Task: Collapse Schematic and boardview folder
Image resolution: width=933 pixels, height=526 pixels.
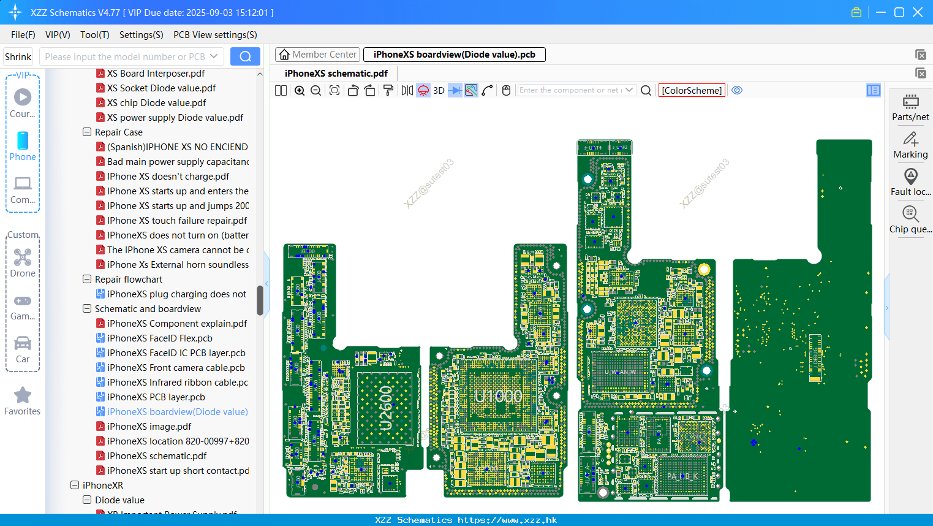Action: click(x=87, y=308)
